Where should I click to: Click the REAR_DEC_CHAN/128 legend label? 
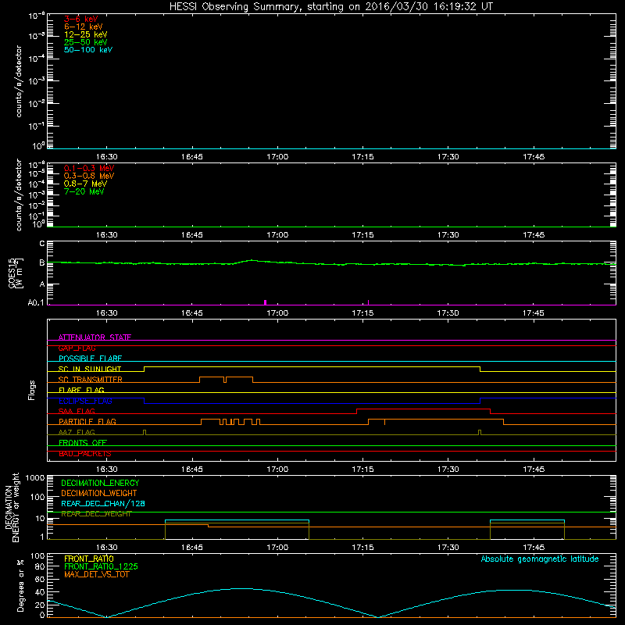pyautogui.click(x=103, y=504)
